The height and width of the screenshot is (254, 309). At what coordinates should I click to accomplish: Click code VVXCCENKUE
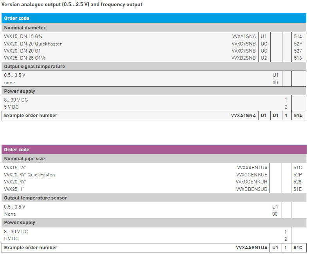252,174
